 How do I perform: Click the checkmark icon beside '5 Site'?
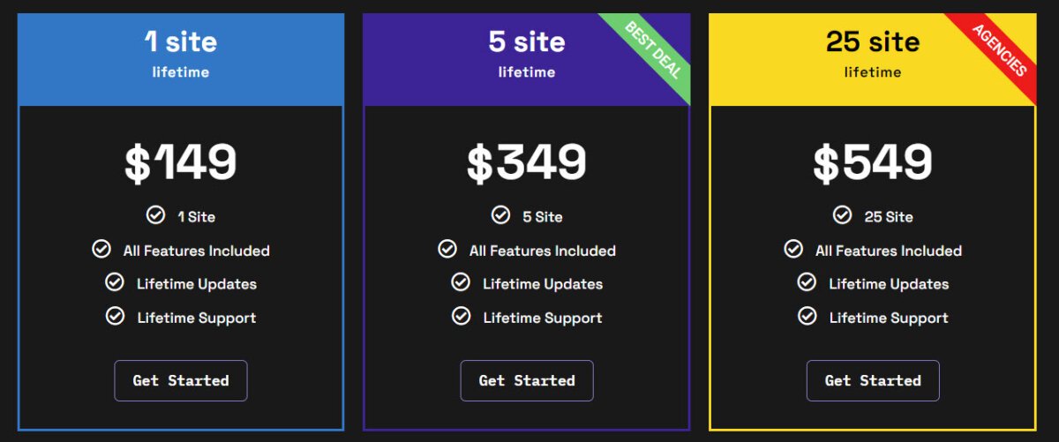point(500,215)
